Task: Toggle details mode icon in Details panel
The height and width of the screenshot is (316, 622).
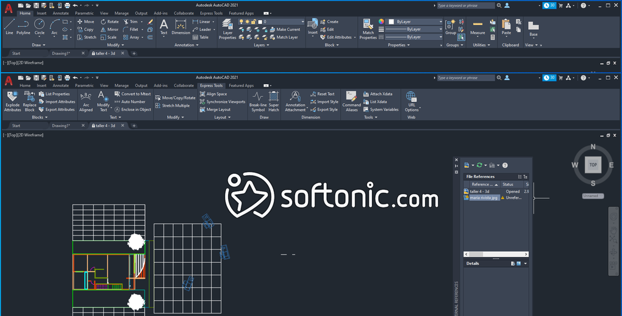Action: coord(513,264)
